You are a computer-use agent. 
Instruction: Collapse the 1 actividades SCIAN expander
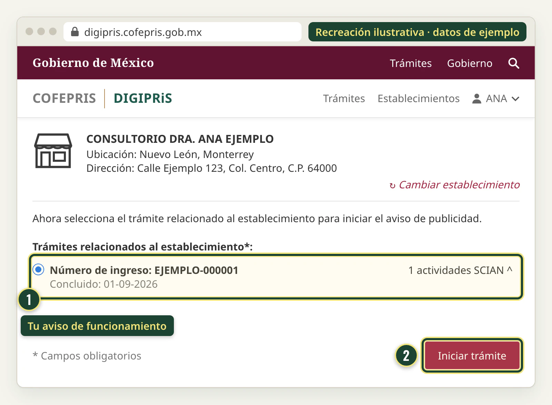[x=460, y=270]
